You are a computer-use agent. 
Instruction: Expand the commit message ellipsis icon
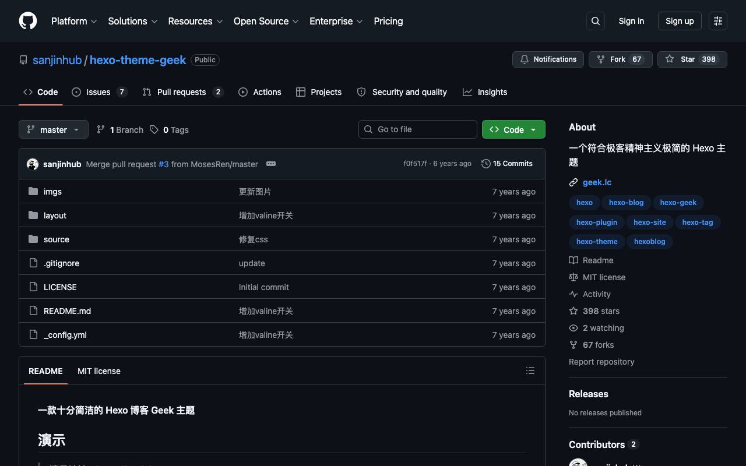tap(271, 164)
